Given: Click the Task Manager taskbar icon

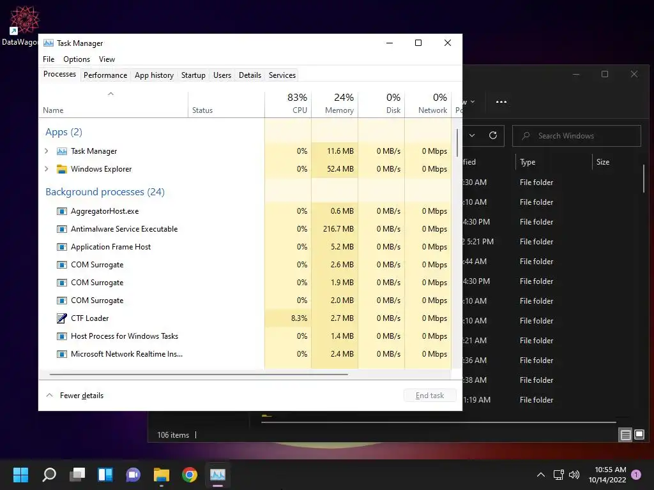Looking at the screenshot, I should point(218,475).
